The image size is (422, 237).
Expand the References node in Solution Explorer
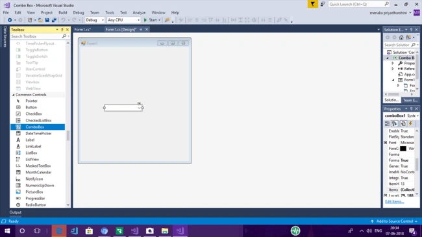(x=393, y=69)
